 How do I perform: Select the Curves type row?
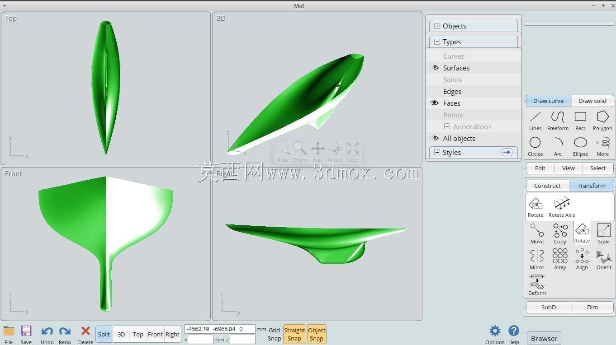473,56
